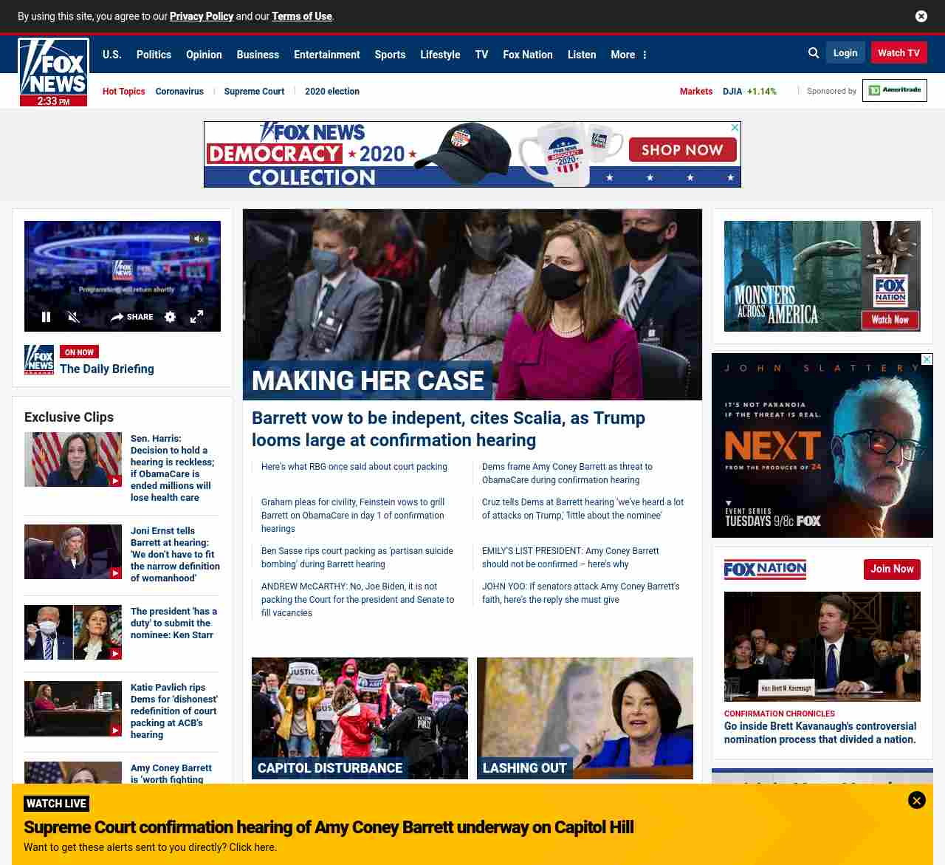Click the Login button
945x865 pixels.
coord(845,53)
